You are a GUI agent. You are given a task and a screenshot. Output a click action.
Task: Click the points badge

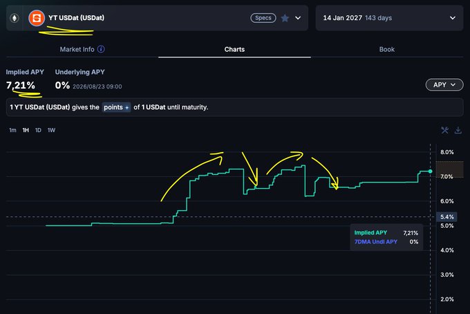(x=116, y=107)
